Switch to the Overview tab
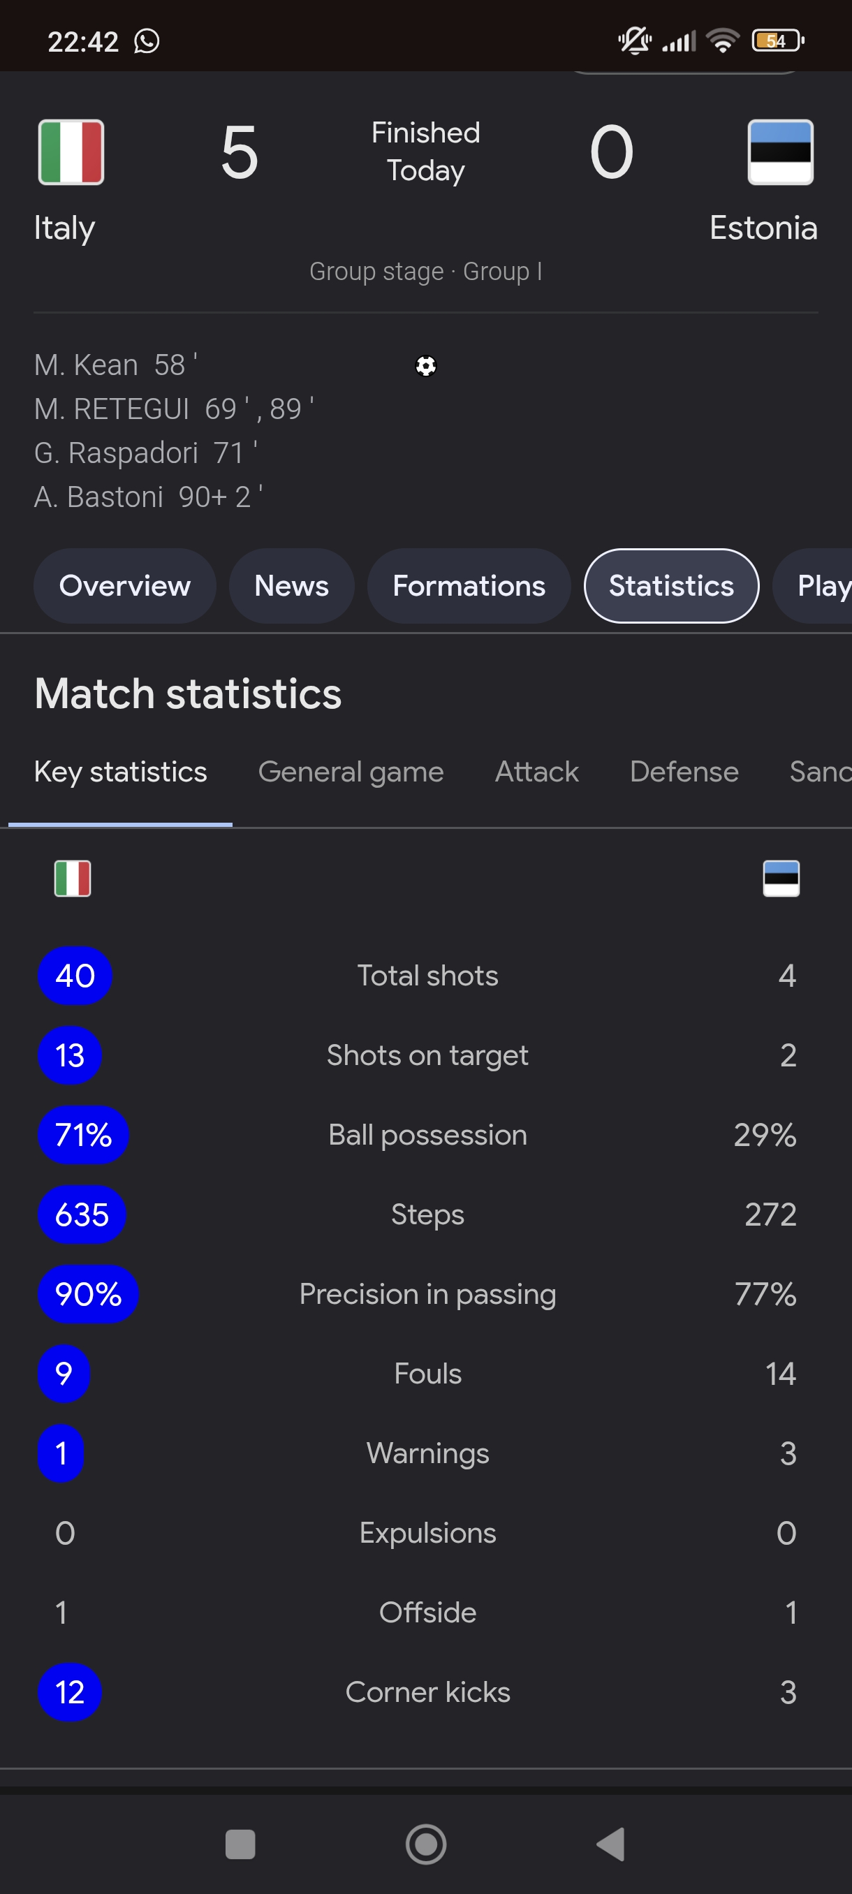This screenshot has height=1894, width=852. tap(125, 586)
